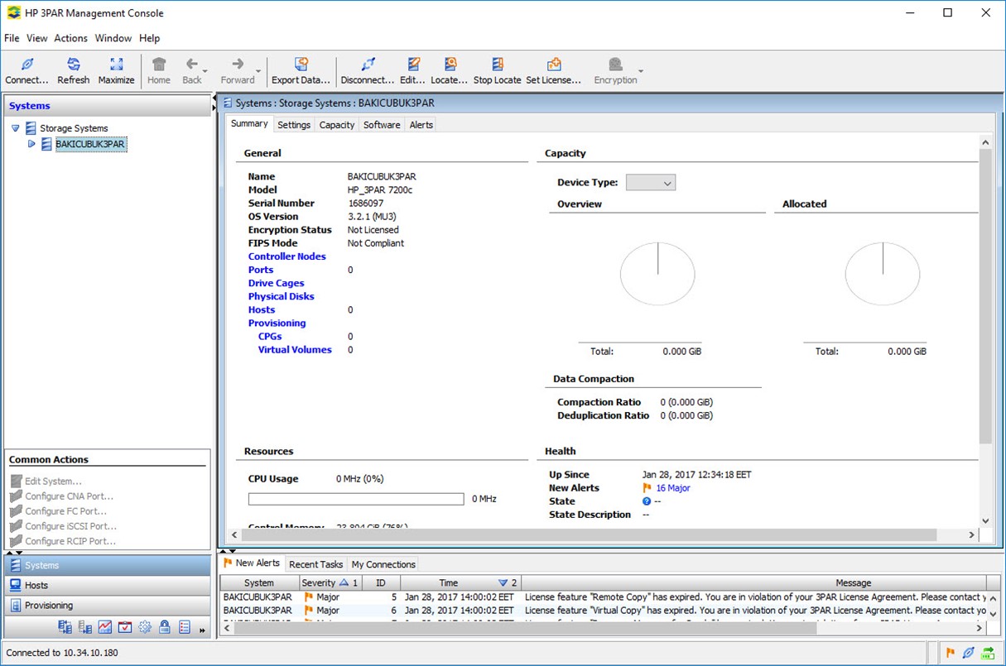Click the Home toolbar icon
Screen dimensions: 1006x666
click(159, 65)
